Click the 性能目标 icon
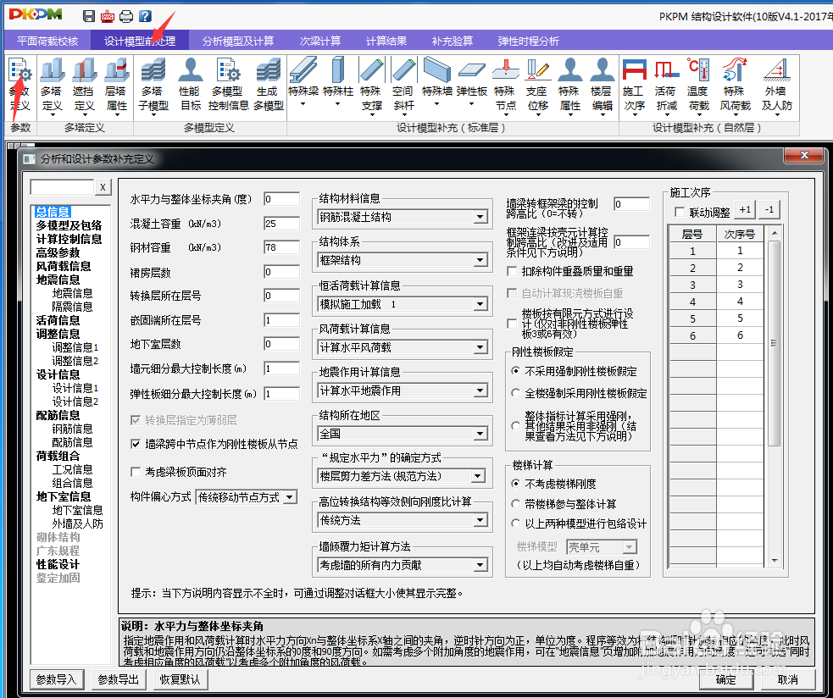 click(x=190, y=85)
